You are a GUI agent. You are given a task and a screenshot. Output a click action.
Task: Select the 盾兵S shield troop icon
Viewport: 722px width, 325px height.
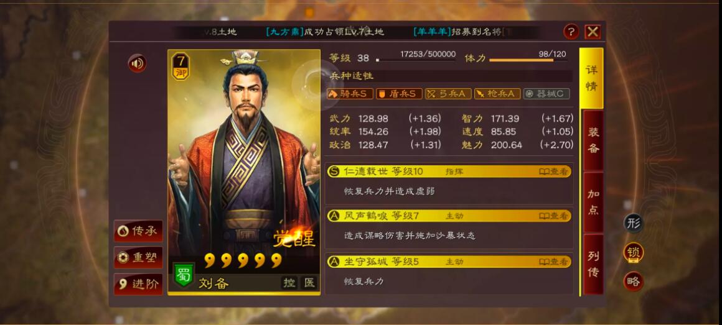(399, 94)
